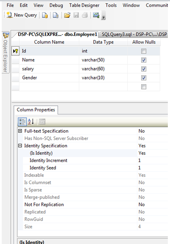
Task: Click the Print icon in toolbar
Action: pos(85,15)
